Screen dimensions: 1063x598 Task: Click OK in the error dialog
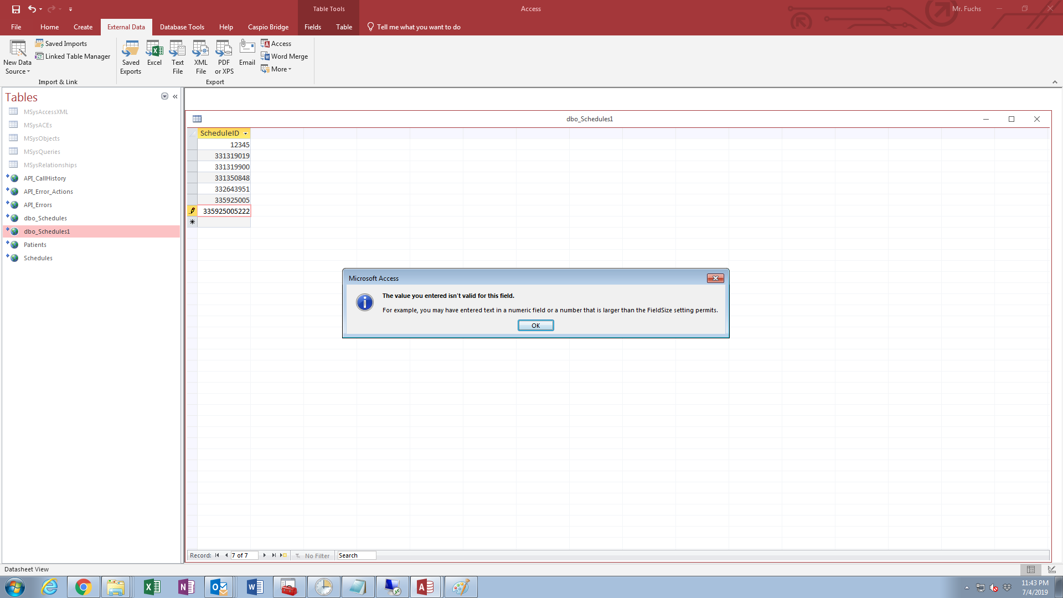535,326
